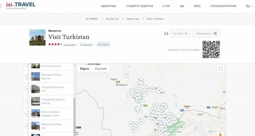Select map marker number 84
255x136 pixels.
pos(131,124)
